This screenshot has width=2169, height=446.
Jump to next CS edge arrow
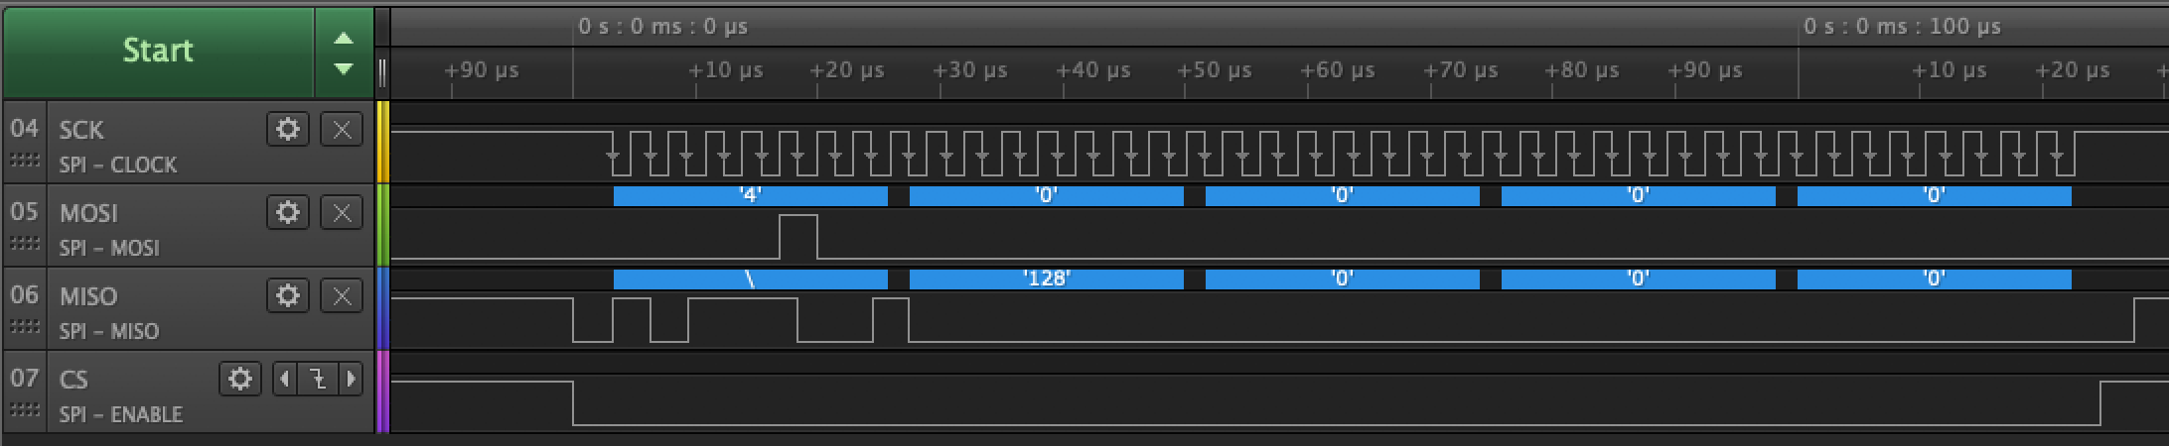pyautogui.click(x=351, y=379)
